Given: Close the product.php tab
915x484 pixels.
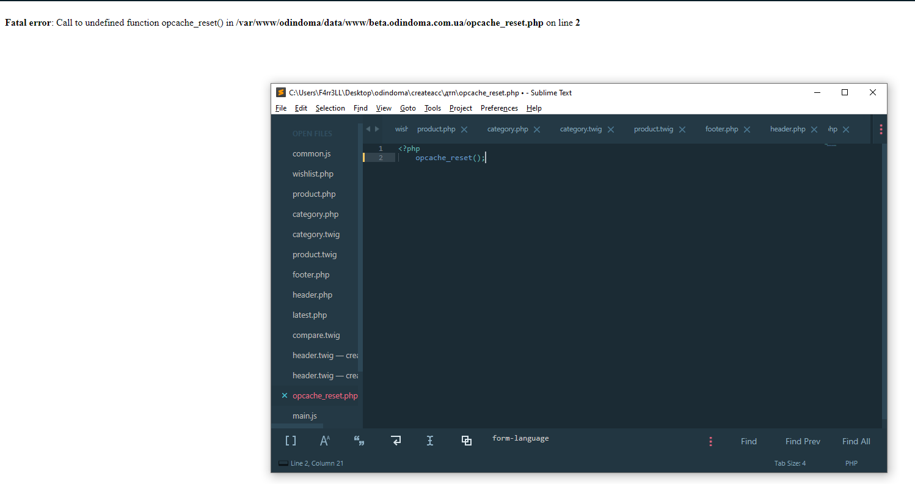Looking at the screenshot, I should point(464,130).
